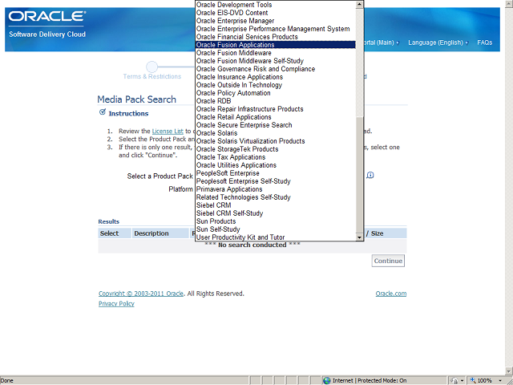513x385 pixels.
Task: Click the Internet zone globe icon
Action: (326, 380)
